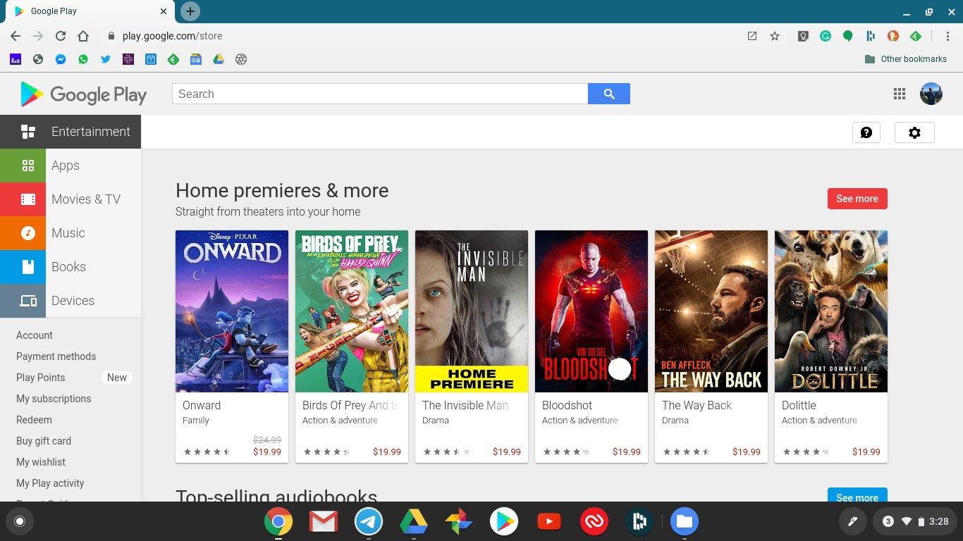963x541 pixels.
Task: Click the Redeem link
Action: pos(35,420)
